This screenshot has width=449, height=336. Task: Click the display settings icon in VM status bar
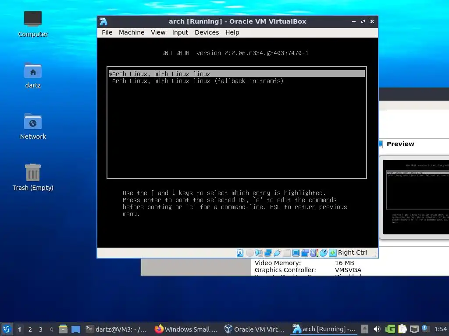pyautogui.click(x=296, y=252)
